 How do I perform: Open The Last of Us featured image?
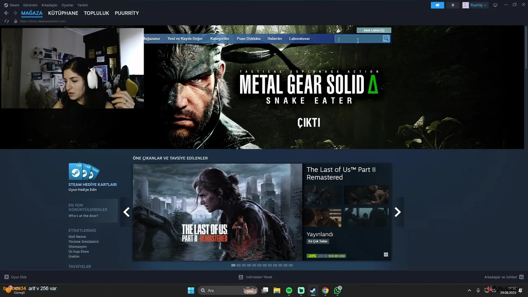pos(217,212)
